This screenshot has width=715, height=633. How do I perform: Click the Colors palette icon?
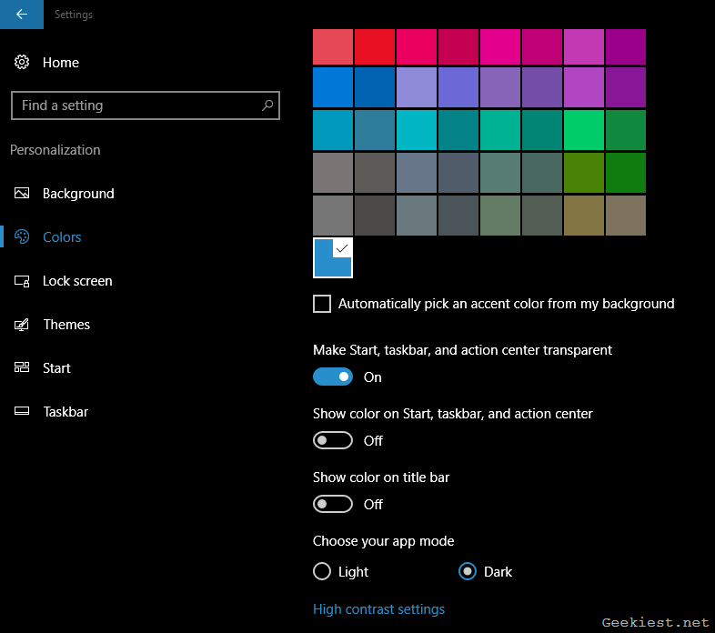click(23, 237)
